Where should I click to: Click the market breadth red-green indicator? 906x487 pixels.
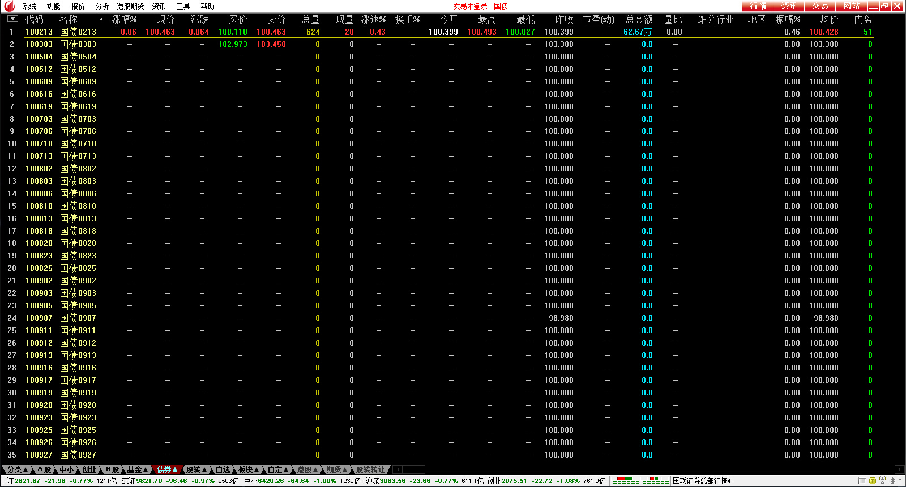coord(640,481)
